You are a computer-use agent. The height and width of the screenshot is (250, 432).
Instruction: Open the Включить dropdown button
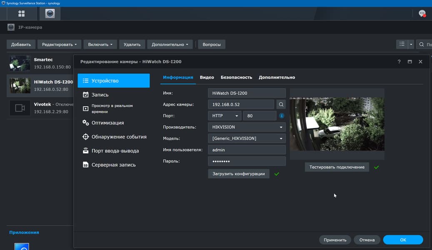pyautogui.click(x=100, y=45)
